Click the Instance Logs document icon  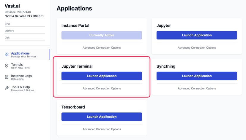click(x=7, y=77)
